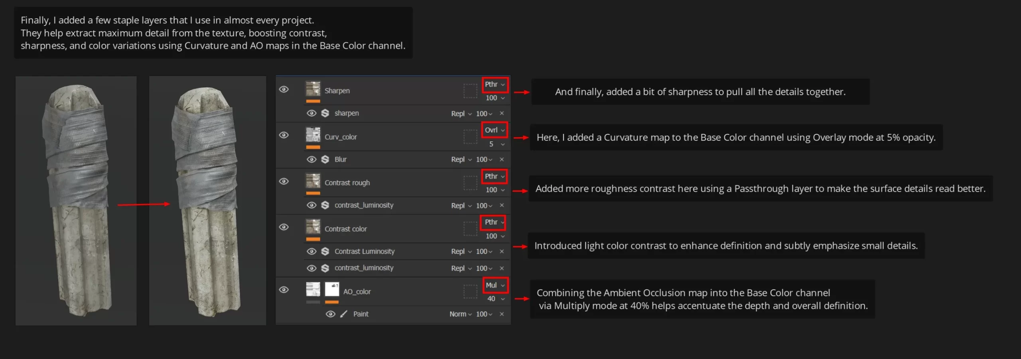This screenshot has width=1021, height=359.
Task: Open the Repl blend dropdown on Blur filter
Action: (461, 159)
